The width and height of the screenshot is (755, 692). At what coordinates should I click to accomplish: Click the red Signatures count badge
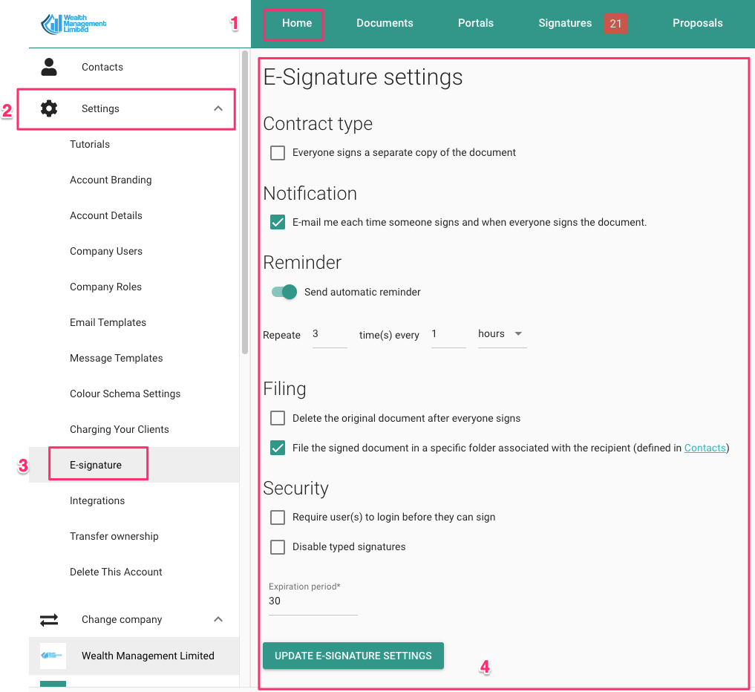coord(615,23)
